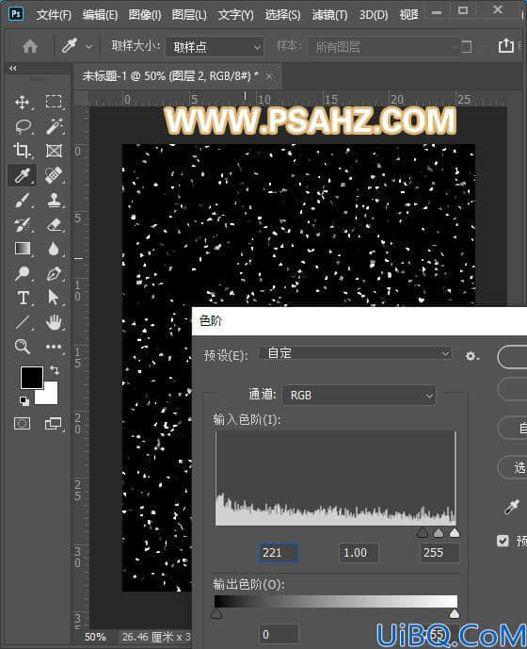Select the Pen tool
Image resolution: width=527 pixels, height=649 pixels.
(x=55, y=273)
